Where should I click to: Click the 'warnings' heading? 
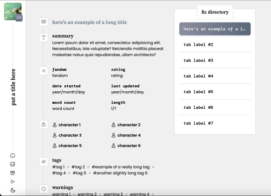(63, 187)
